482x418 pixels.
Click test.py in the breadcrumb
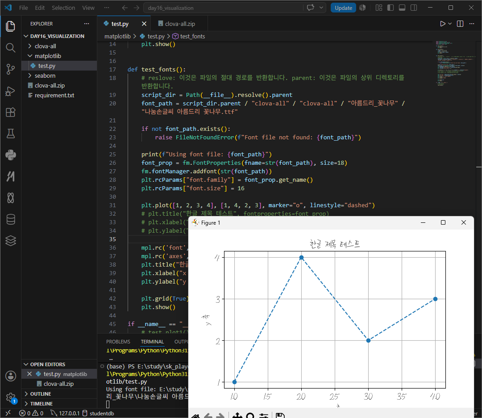(x=156, y=36)
